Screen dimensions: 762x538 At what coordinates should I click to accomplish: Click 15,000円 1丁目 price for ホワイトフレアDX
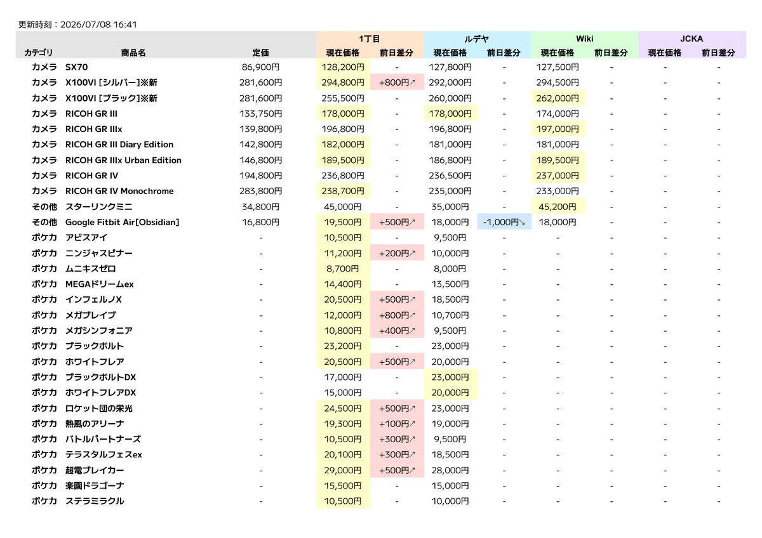[x=343, y=393]
